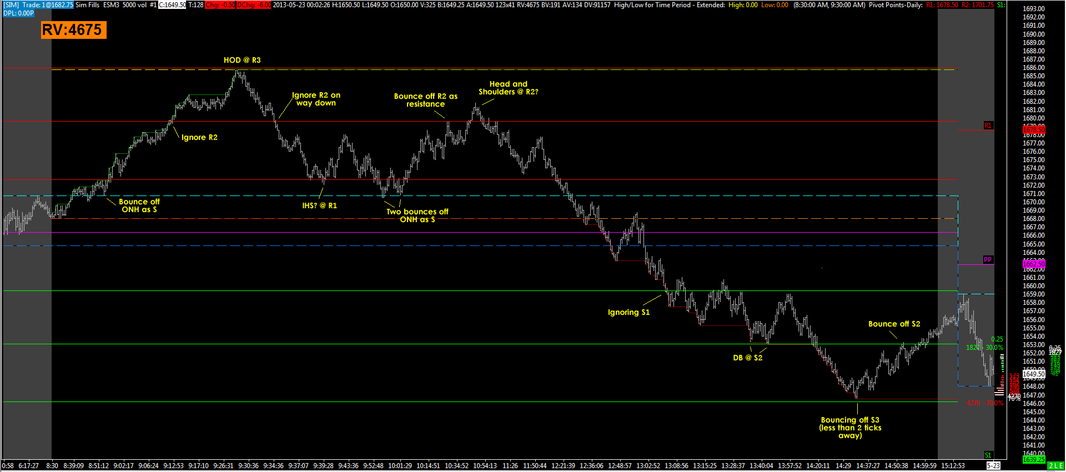The height and width of the screenshot is (472, 1066).
Task: Click the red R2 line at 1680
Action: [480, 121]
